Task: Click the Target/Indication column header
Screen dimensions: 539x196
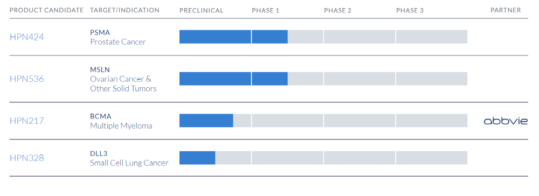Action: (x=125, y=10)
